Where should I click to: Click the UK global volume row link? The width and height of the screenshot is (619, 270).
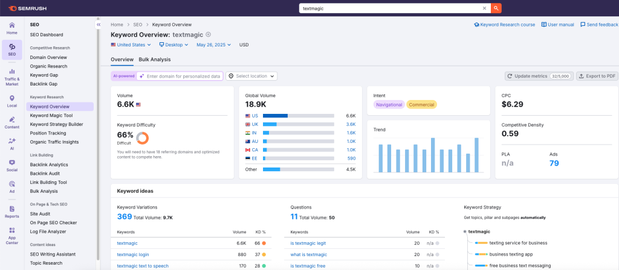click(254, 124)
